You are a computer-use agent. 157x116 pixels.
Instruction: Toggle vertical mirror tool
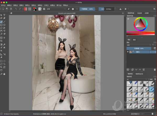pos(126,9)
